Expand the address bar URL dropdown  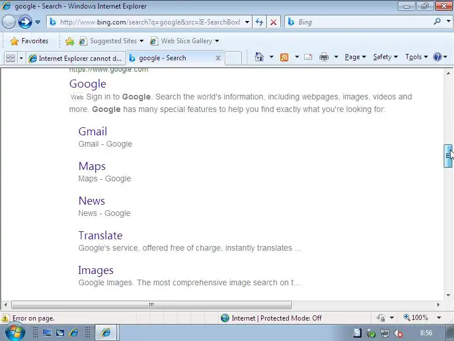pyautogui.click(x=247, y=22)
